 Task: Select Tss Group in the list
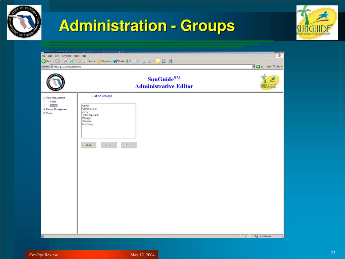[x=88, y=124]
